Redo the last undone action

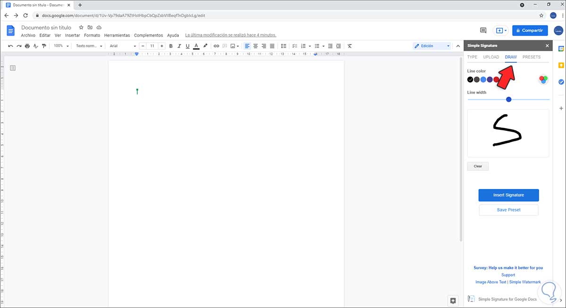(x=19, y=46)
